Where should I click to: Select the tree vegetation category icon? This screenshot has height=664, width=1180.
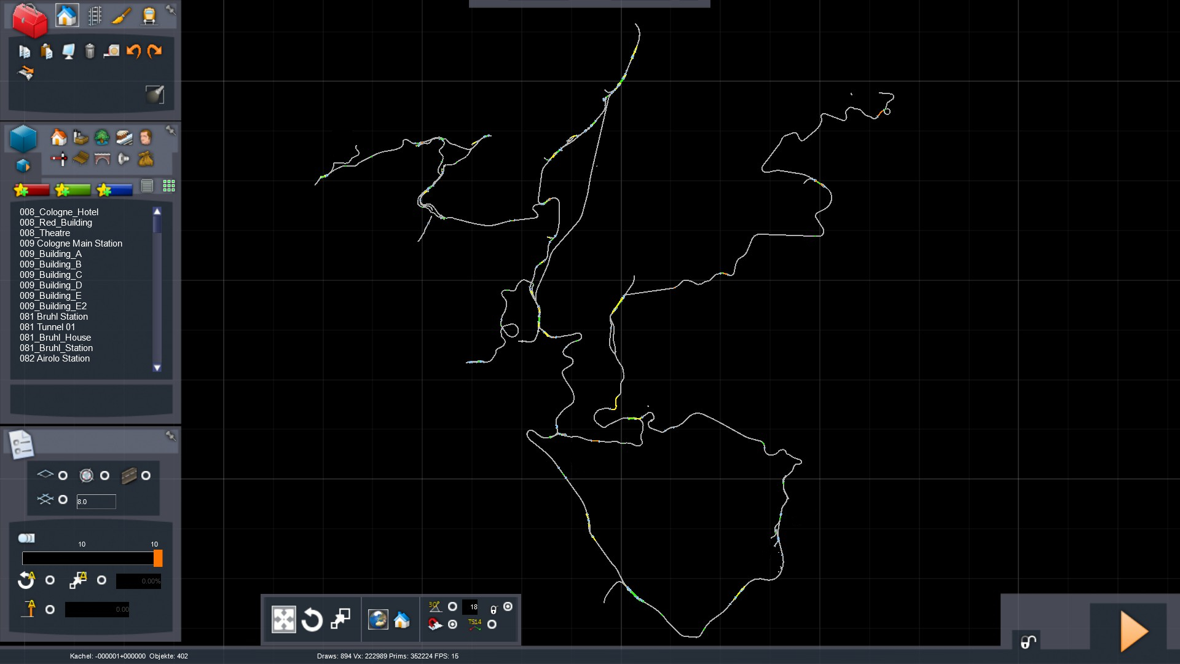[102, 136]
